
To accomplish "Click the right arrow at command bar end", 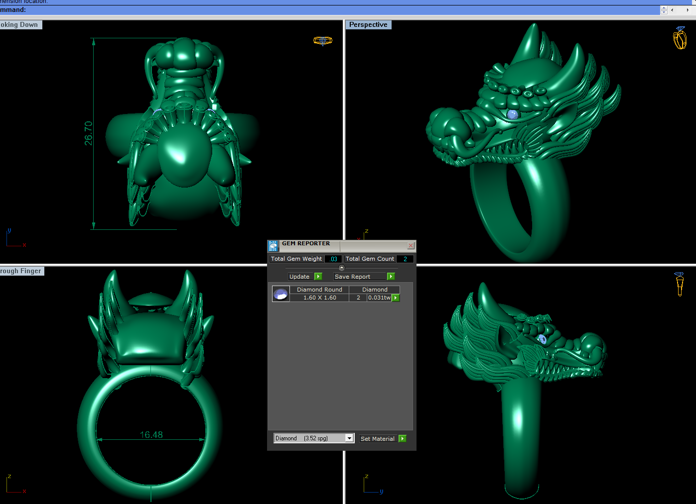I will pyautogui.click(x=688, y=10).
